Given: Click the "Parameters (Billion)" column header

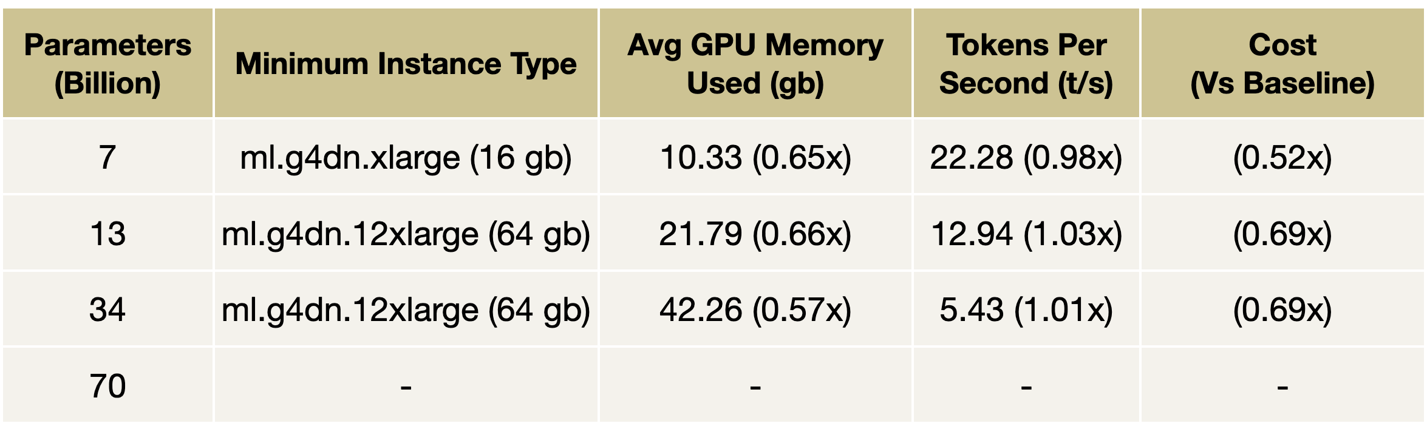Looking at the screenshot, I should coord(107,64).
